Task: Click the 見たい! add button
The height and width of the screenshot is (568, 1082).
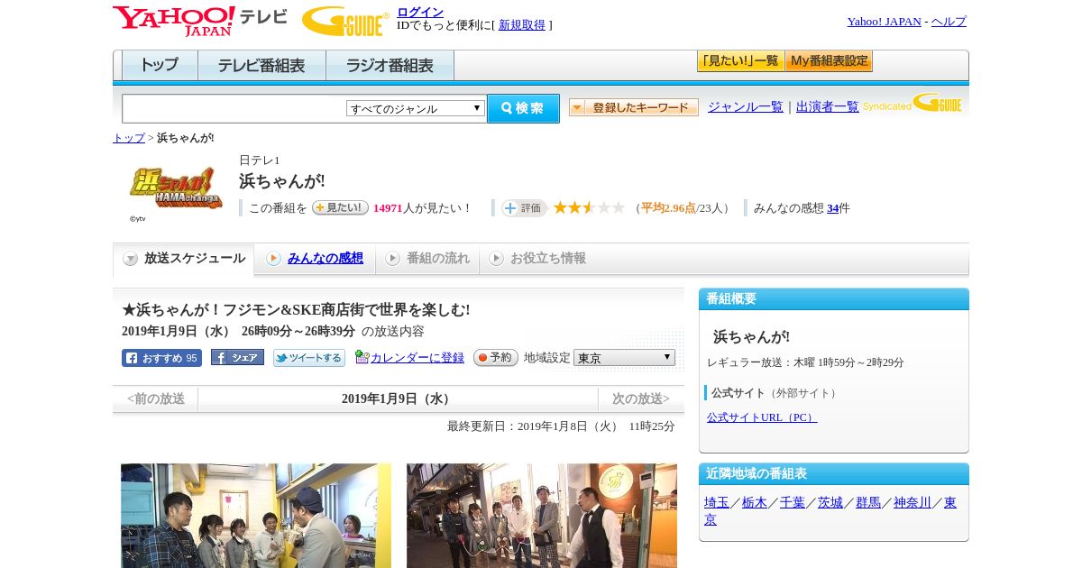Action: tap(340, 207)
